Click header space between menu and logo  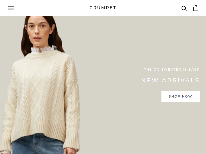point(51,8)
